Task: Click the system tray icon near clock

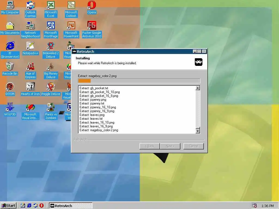Action: (254, 206)
